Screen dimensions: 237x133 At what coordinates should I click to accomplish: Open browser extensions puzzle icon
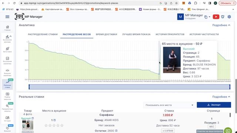click(196, 3)
